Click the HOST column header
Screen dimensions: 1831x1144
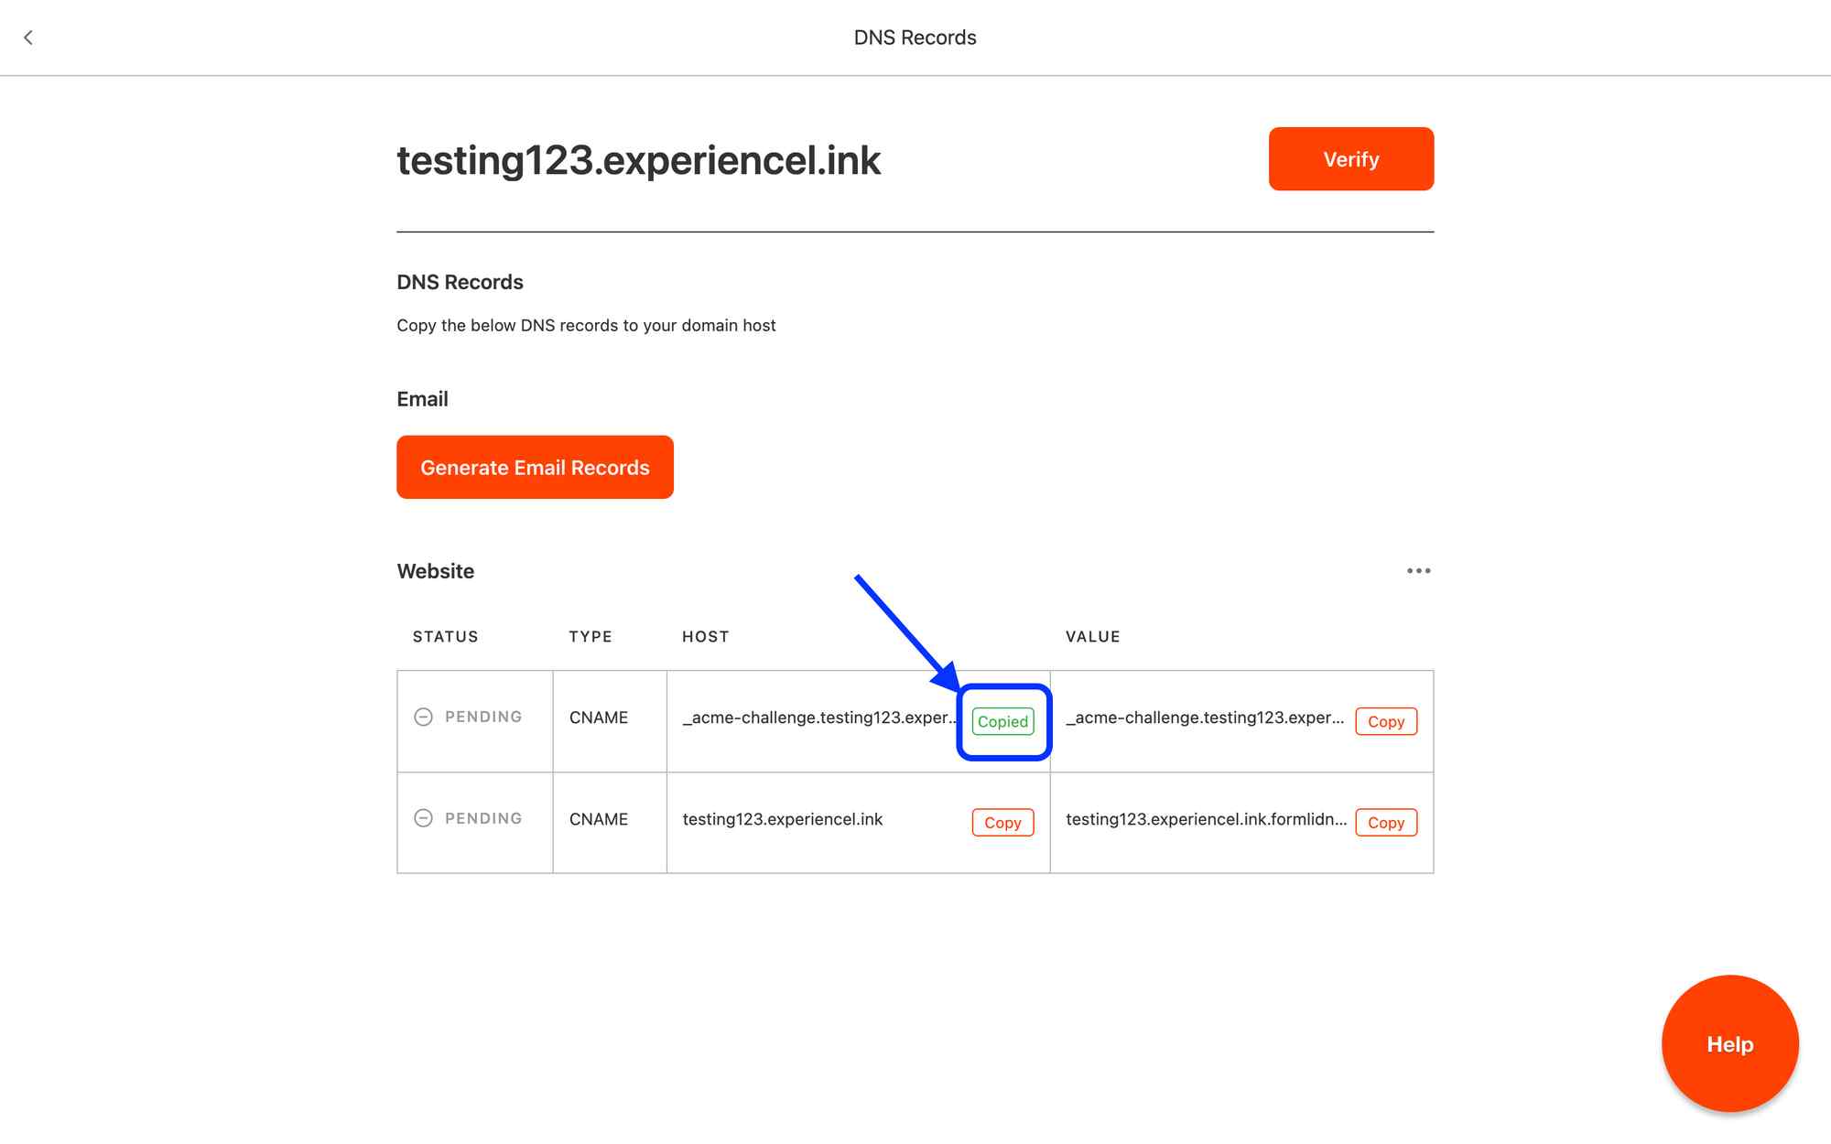[x=705, y=637]
